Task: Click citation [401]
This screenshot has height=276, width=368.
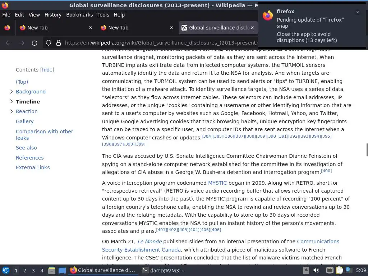Action: click(161, 230)
